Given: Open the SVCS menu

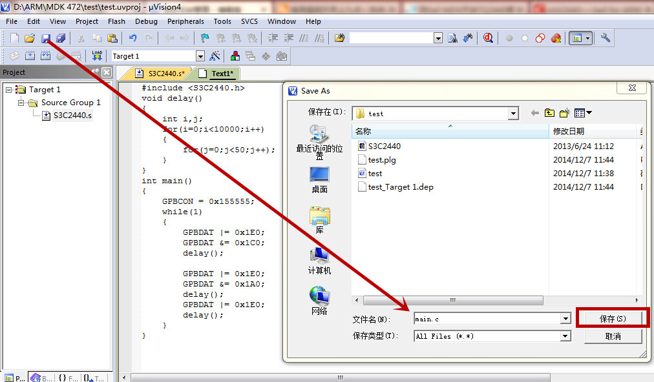Looking at the screenshot, I should tap(249, 21).
